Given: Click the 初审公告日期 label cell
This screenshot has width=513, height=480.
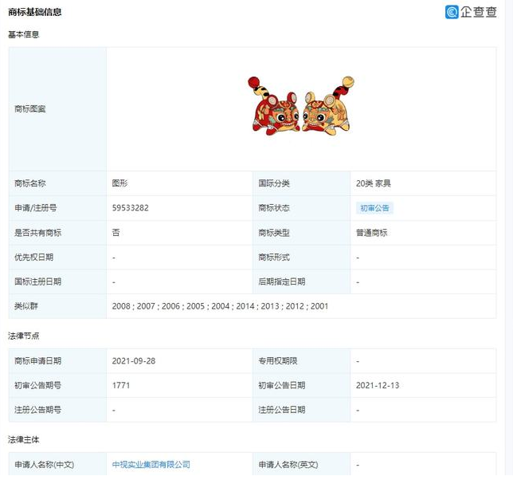Looking at the screenshot, I should [302, 385].
